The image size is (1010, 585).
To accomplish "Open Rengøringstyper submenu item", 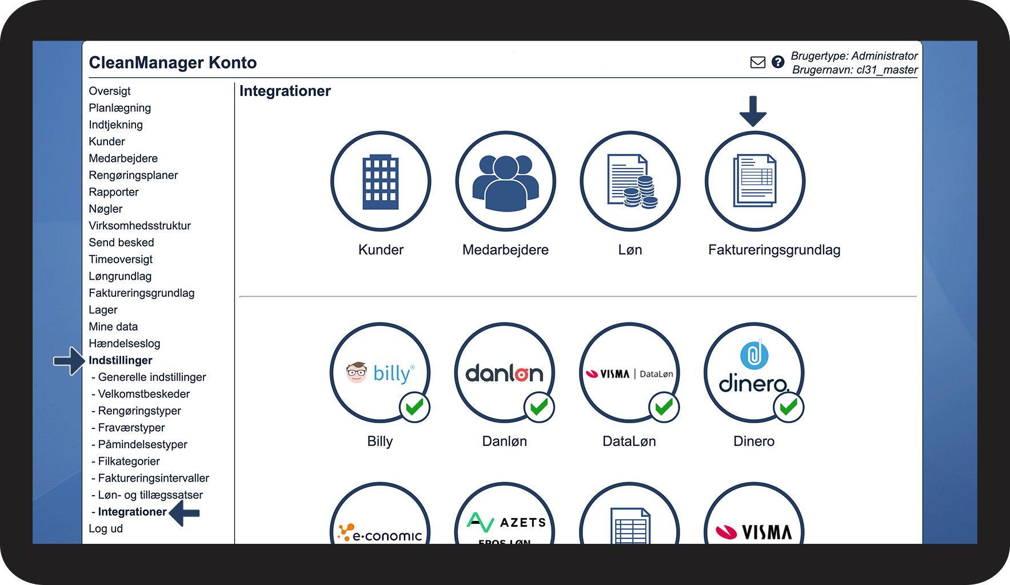I will (139, 411).
